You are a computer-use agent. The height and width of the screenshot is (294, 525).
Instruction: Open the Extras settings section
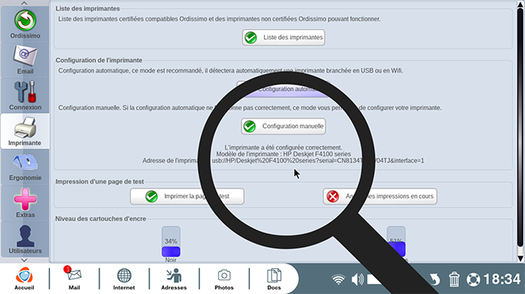tap(25, 203)
